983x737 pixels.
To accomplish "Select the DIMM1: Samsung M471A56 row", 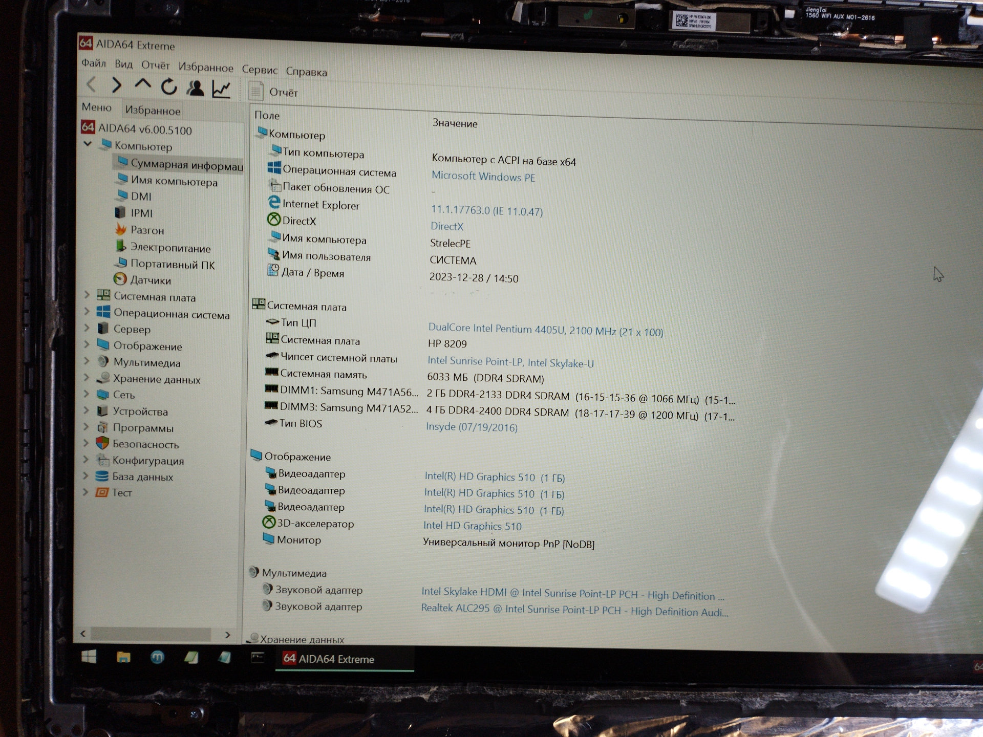I will click(x=499, y=395).
